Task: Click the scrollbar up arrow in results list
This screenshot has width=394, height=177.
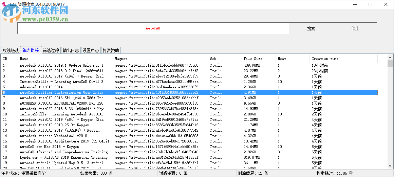Action: coord(390,57)
